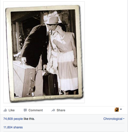This screenshot has width=128, height=132.
Task: Click the Comment speech bubble icon
Action: coord(25,110)
